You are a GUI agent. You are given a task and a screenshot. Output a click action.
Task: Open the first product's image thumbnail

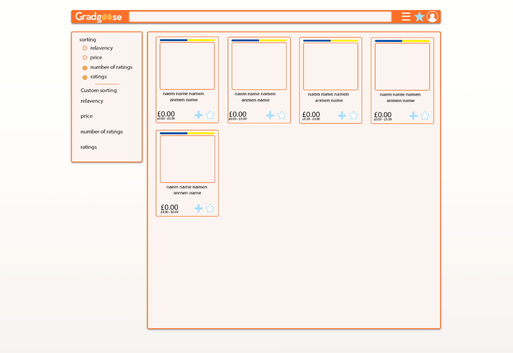tap(187, 66)
